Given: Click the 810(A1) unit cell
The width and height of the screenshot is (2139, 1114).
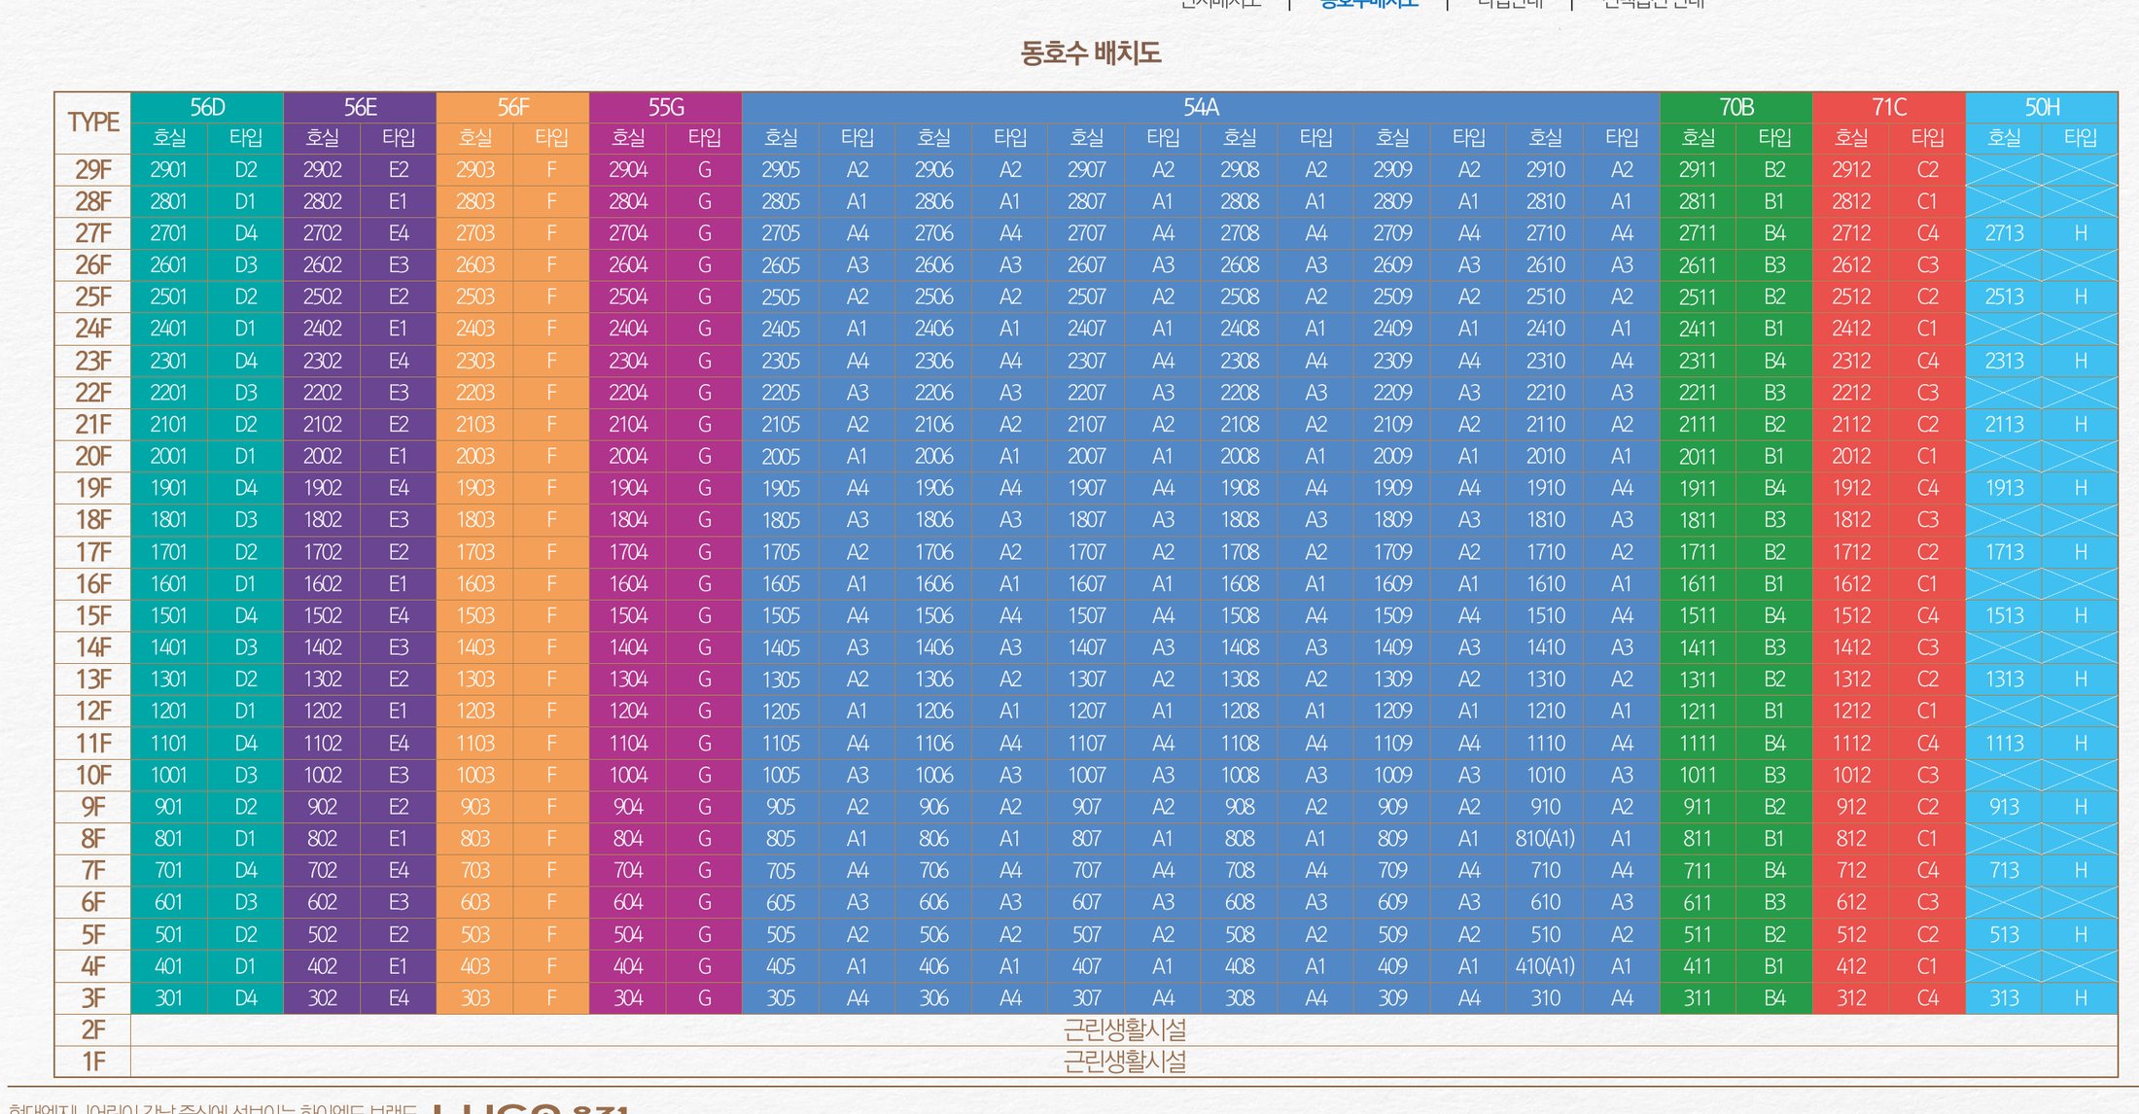Looking at the screenshot, I should 1545,839.
